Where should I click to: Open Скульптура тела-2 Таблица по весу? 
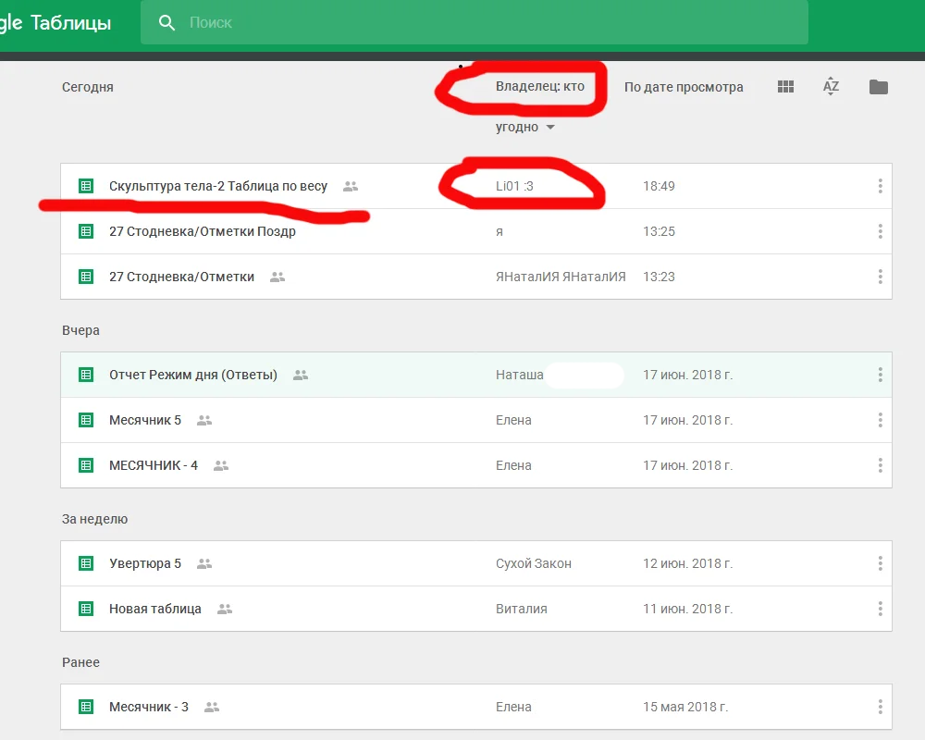coord(218,186)
